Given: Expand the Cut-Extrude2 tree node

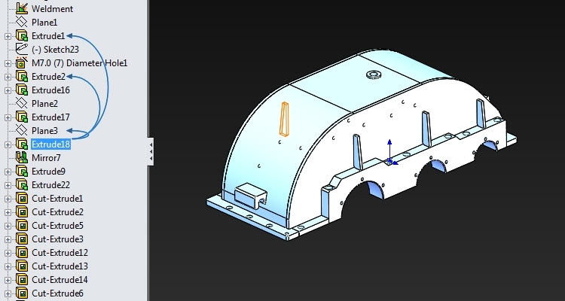Looking at the screenshot, I should click(x=8, y=212).
